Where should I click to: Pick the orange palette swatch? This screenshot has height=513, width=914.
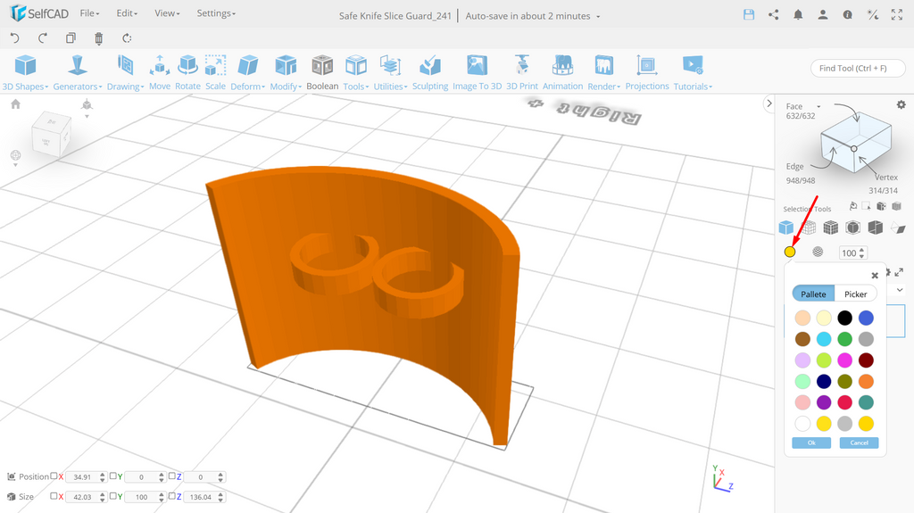(x=866, y=381)
